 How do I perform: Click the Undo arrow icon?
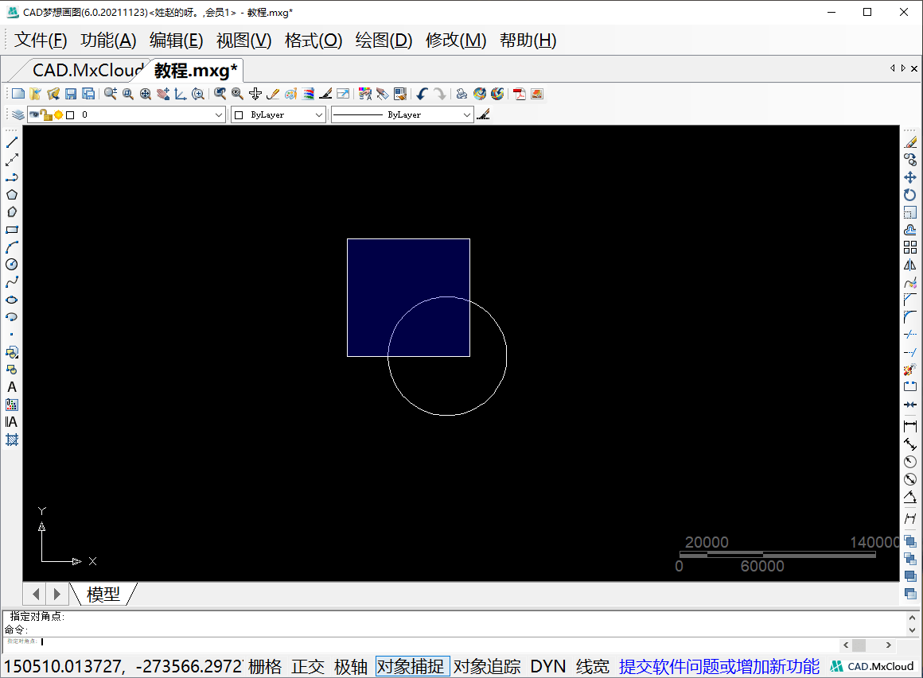pyautogui.click(x=422, y=94)
